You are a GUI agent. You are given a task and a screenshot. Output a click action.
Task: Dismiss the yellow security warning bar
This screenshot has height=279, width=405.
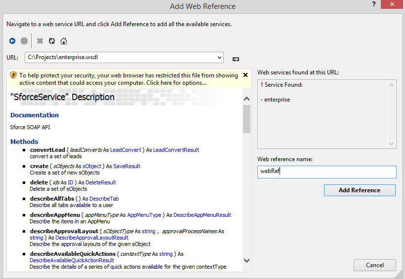[x=245, y=75]
